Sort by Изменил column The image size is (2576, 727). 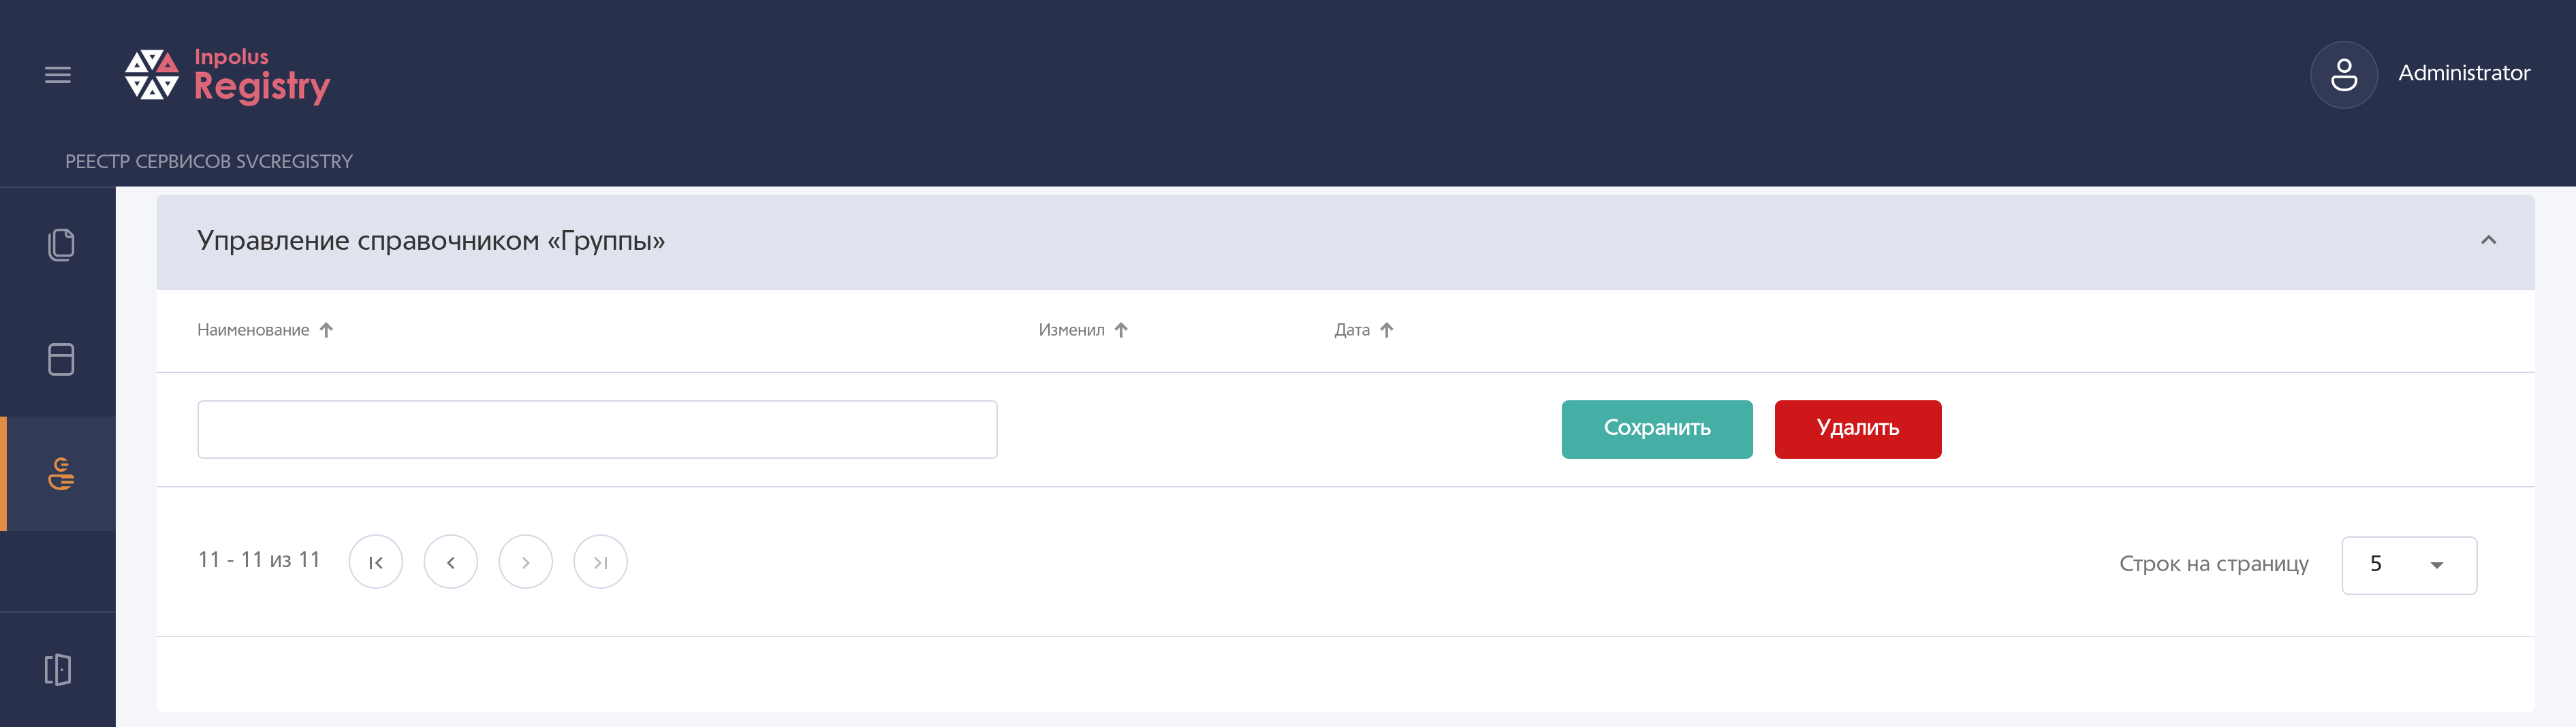click(1083, 330)
